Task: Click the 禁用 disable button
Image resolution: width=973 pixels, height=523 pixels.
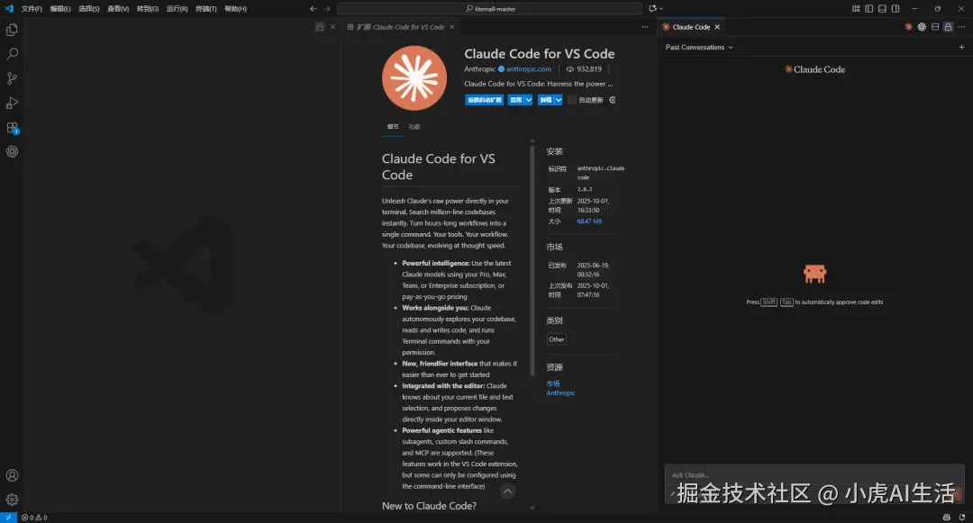Action: [x=515, y=100]
